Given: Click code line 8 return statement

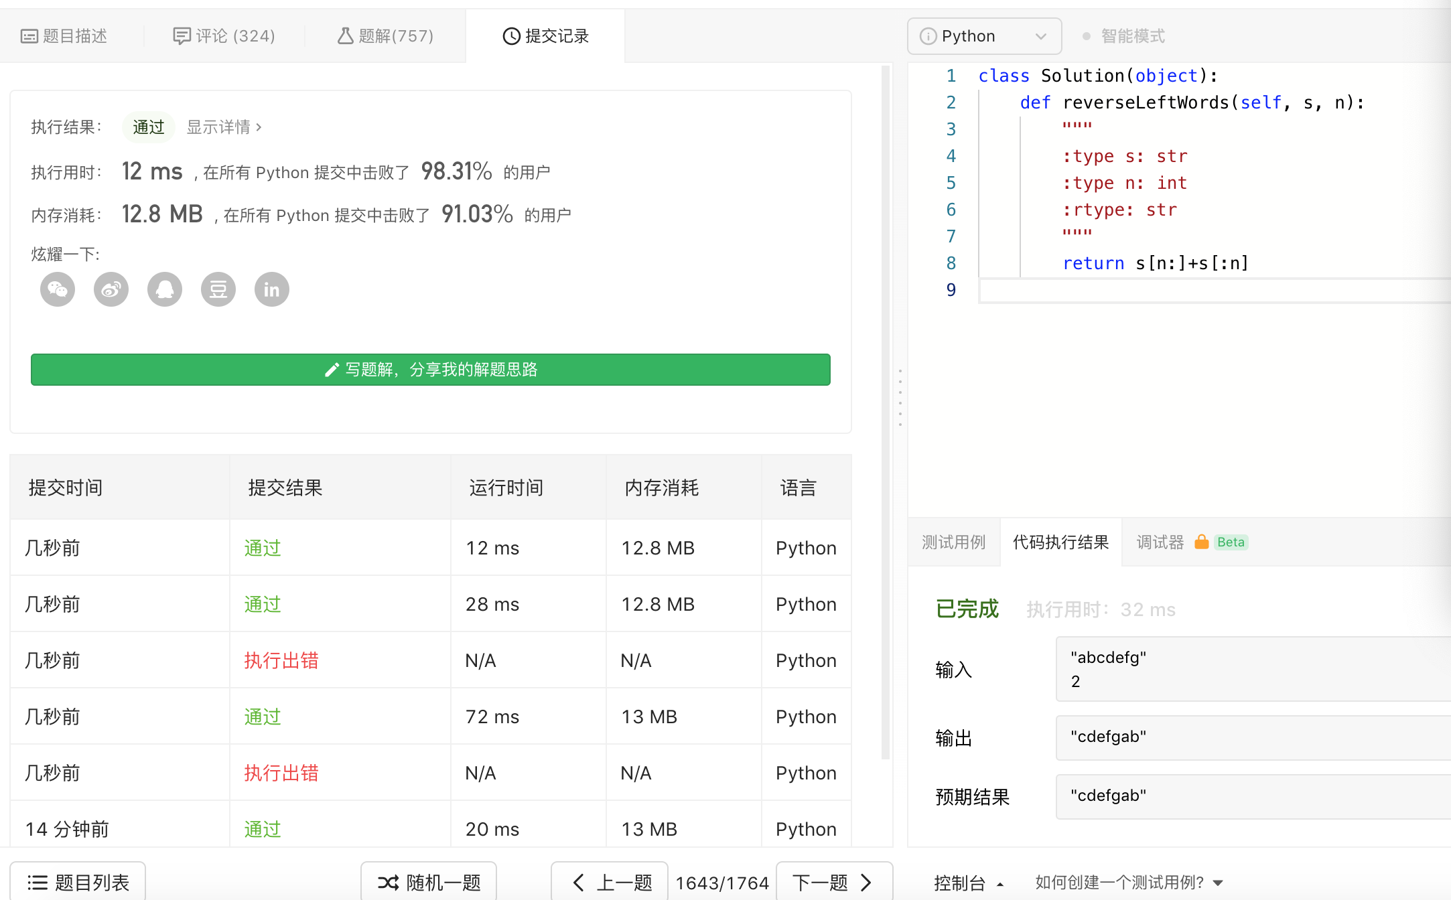Looking at the screenshot, I should click(x=1156, y=263).
